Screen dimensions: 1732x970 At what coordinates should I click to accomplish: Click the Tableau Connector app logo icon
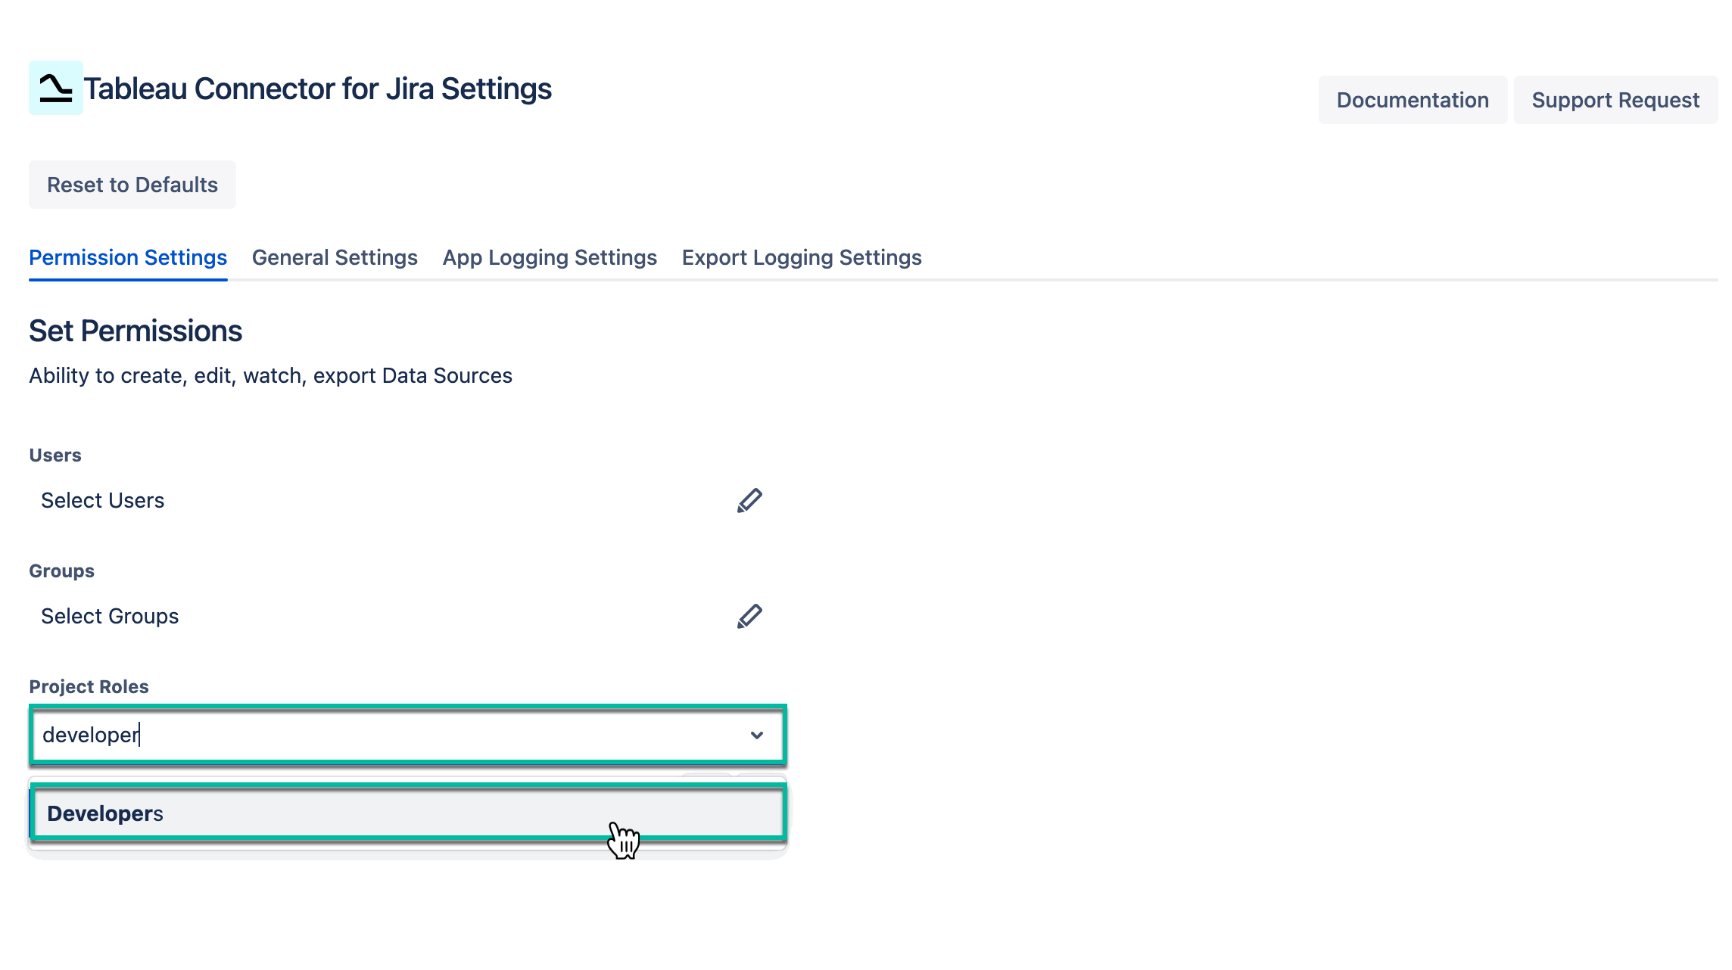click(x=55, y=89)
